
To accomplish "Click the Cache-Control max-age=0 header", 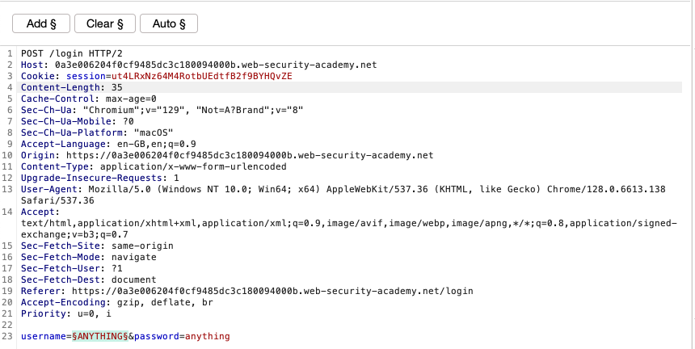I will (88, 99).
